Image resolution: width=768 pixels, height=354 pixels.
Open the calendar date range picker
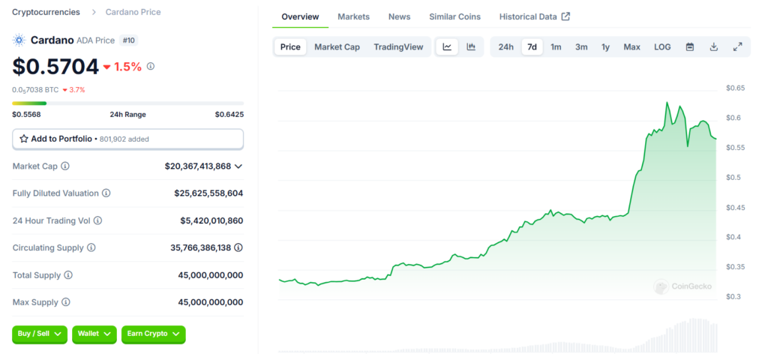pos(690,47)
